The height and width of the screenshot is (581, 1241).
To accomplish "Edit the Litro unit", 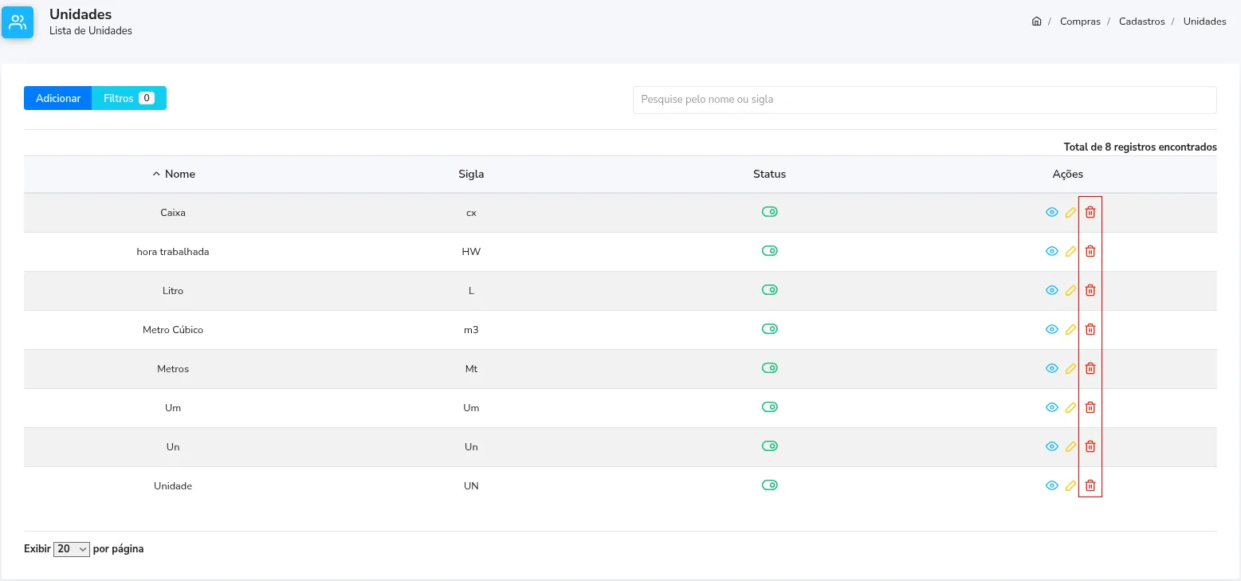I will point(1070,290).
